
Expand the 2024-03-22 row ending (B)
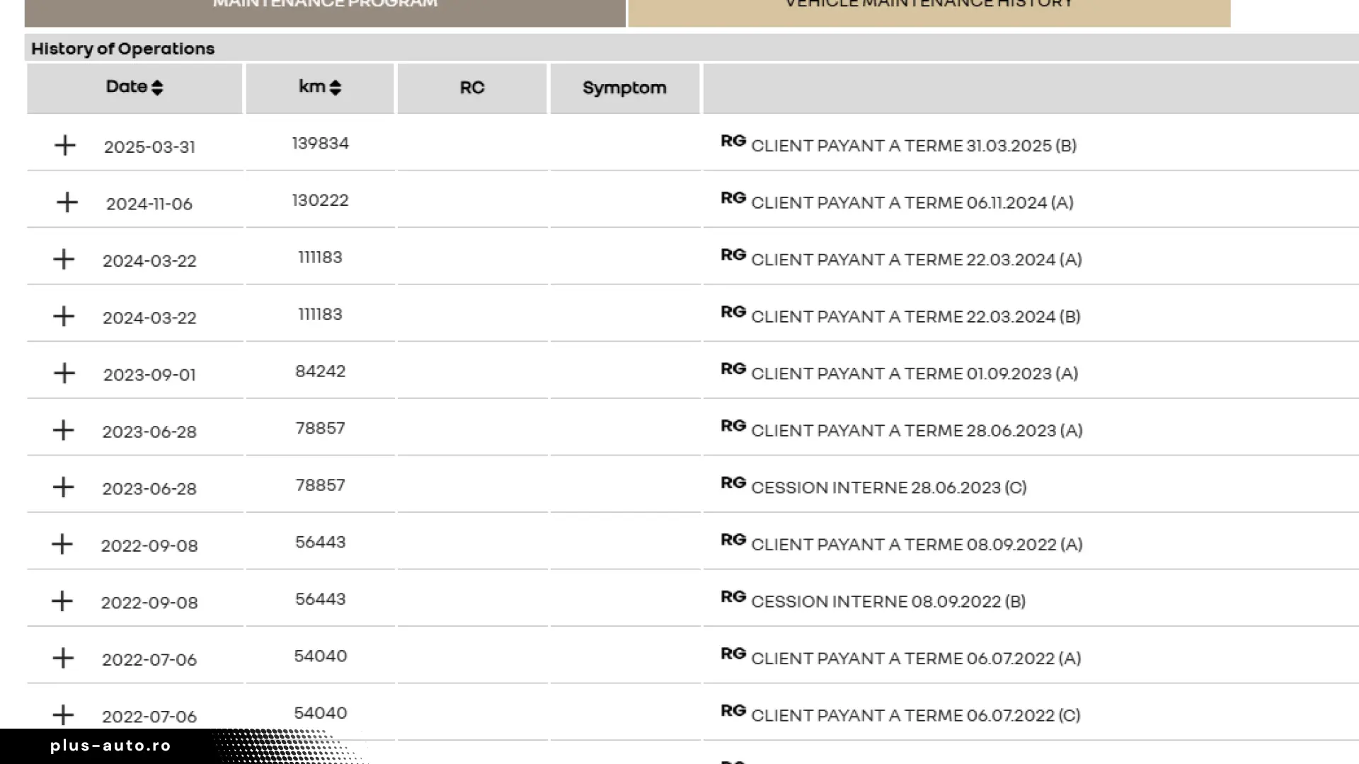click(64, 316)
